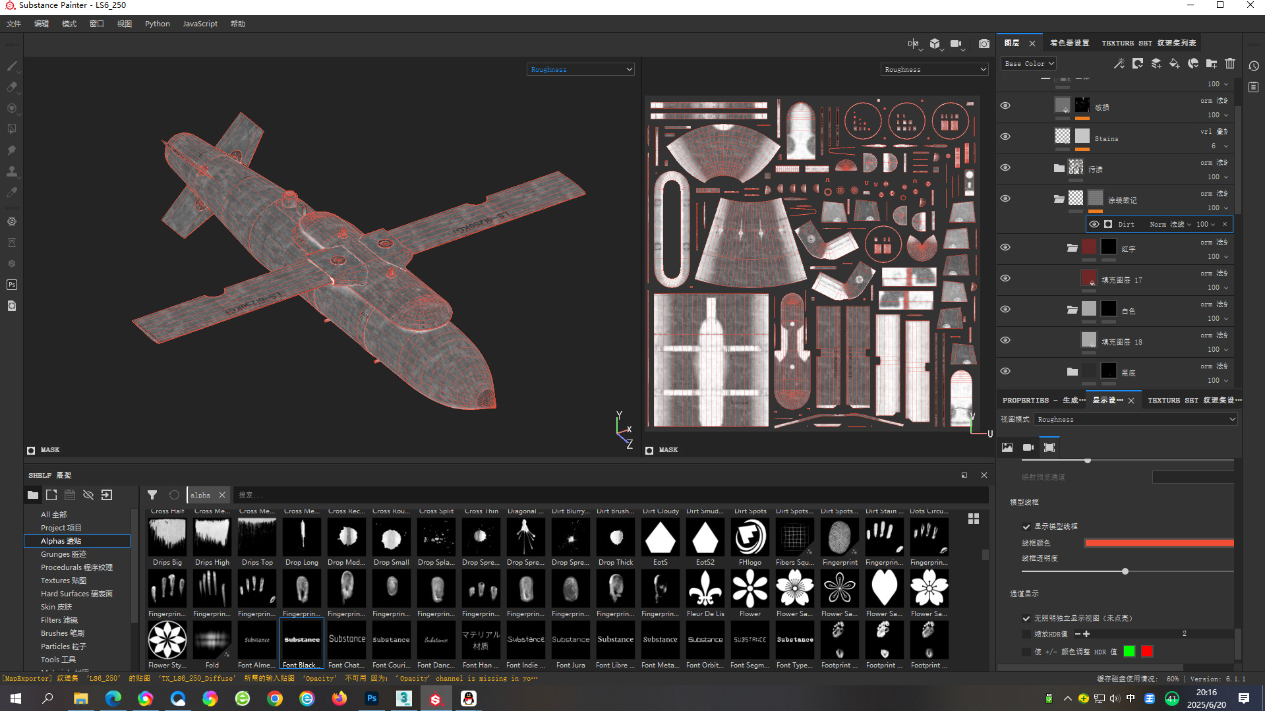The width and height of the screenshot is (1265, 711).
Task: Toggle the shelf hidden-items eye icon
Action: pos(88,495)
